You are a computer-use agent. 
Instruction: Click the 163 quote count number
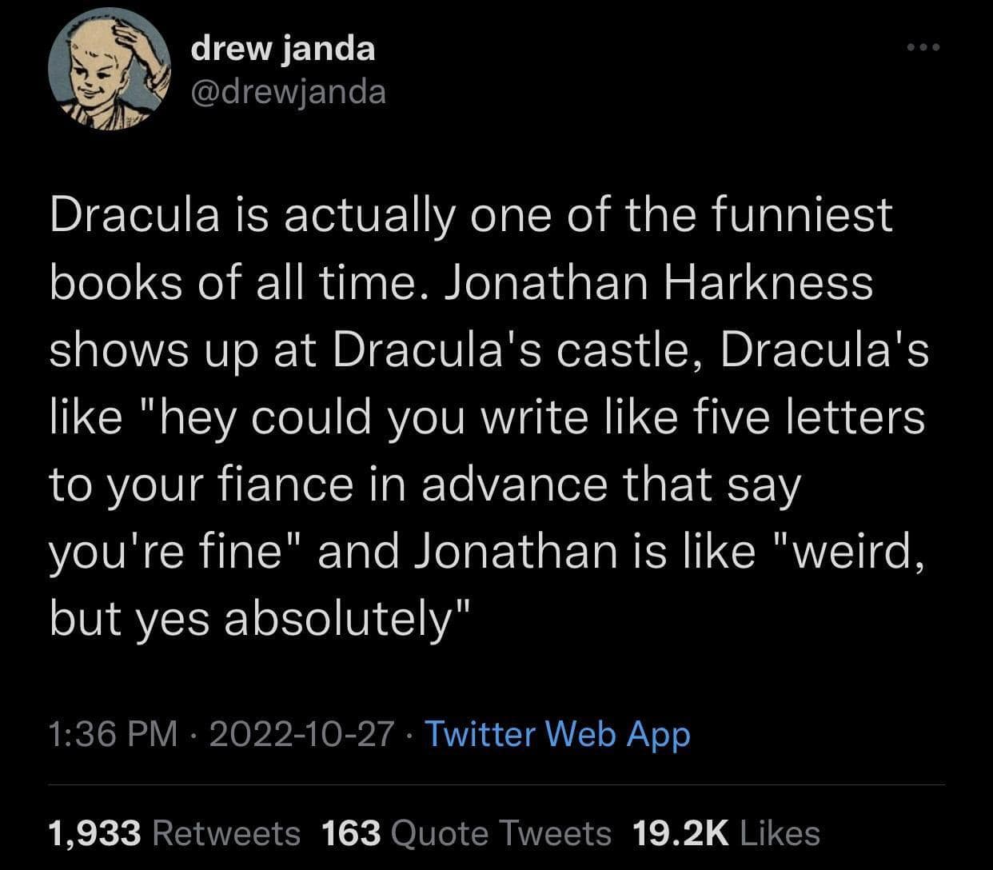coord(351,833)
